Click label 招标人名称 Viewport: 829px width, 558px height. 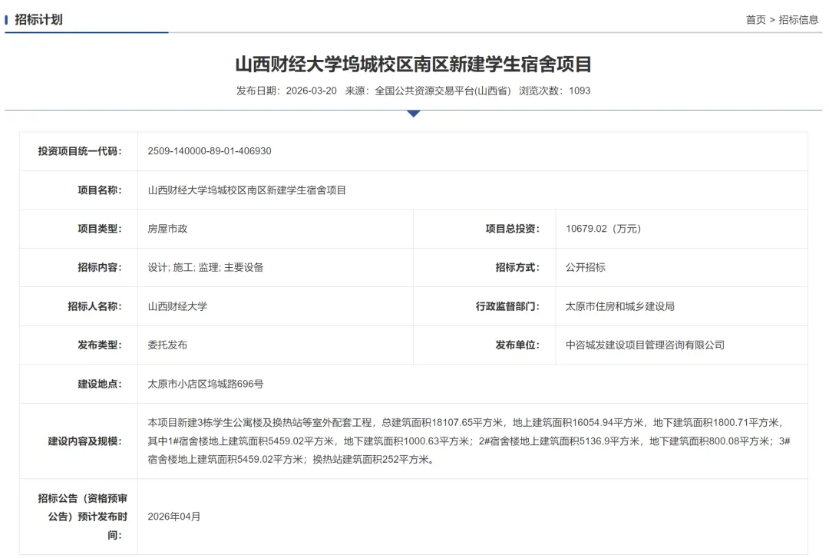tap(94, 306)
